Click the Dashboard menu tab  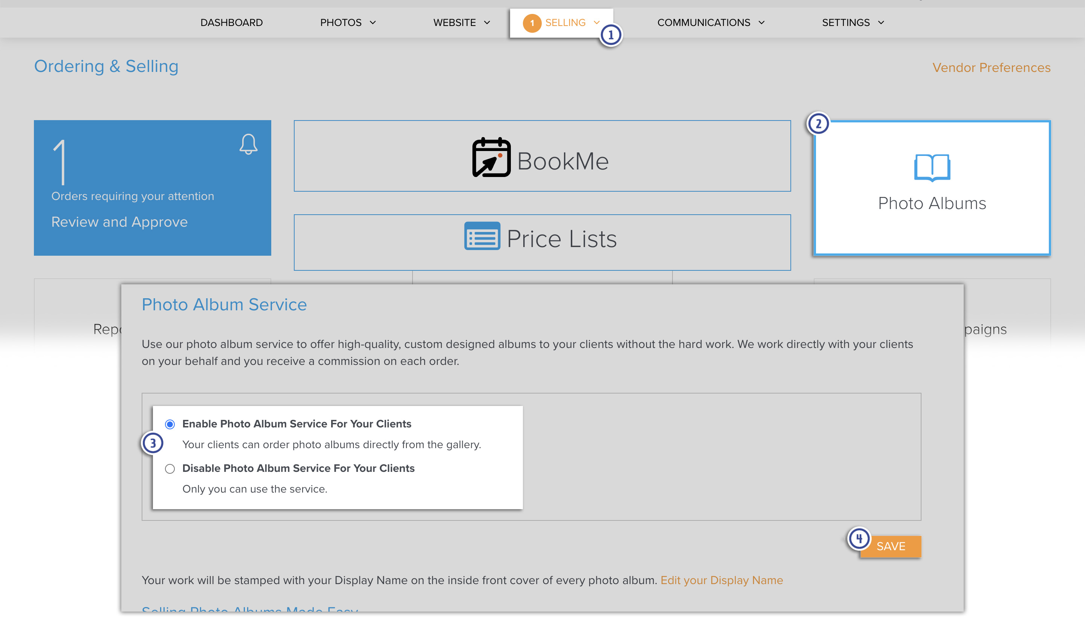[x=232, y=22]
